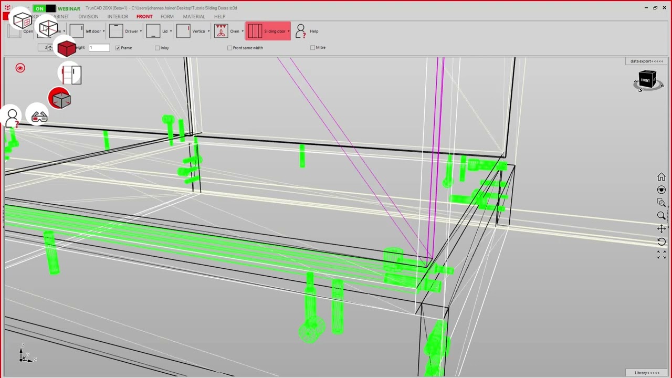Open the cabinet with window cube icon
Image resolution: width=672 pixels, height=378 pixels.
pyautogui.click(x=23, y=20)
